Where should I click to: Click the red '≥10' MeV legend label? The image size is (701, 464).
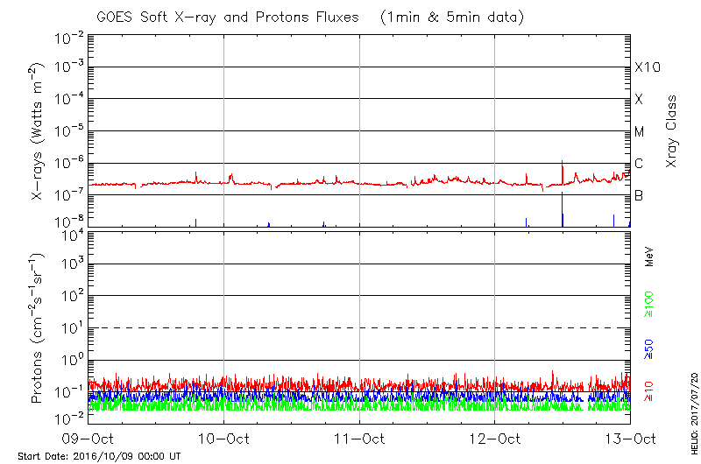[649, 390]
